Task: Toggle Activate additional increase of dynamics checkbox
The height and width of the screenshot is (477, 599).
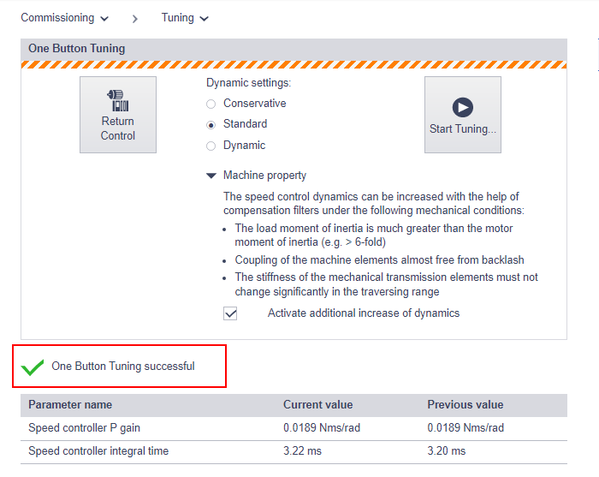Action: click(230, 313)
